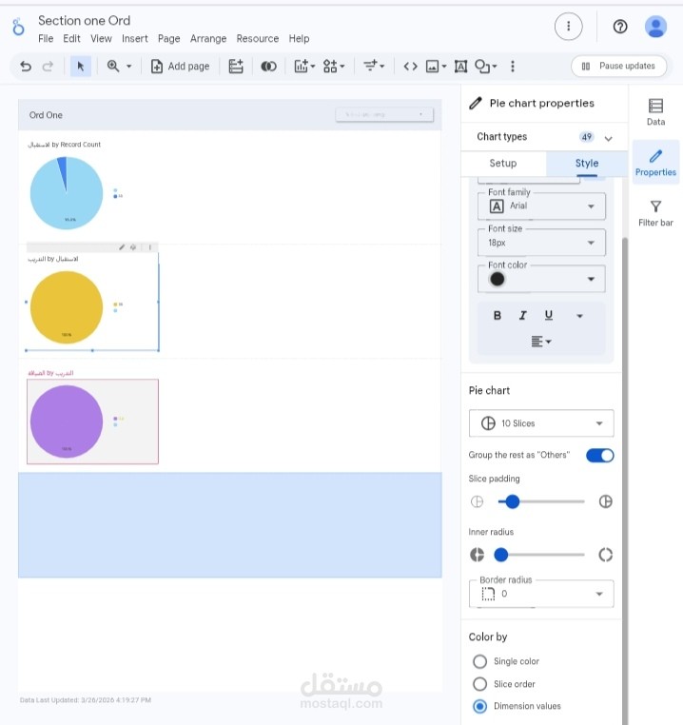Click the Add data icon
Viewport: 683px width, 725px height.
coord(236,67)
